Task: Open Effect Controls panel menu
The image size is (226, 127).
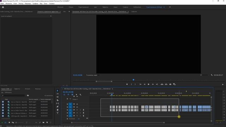Action: 60,12
